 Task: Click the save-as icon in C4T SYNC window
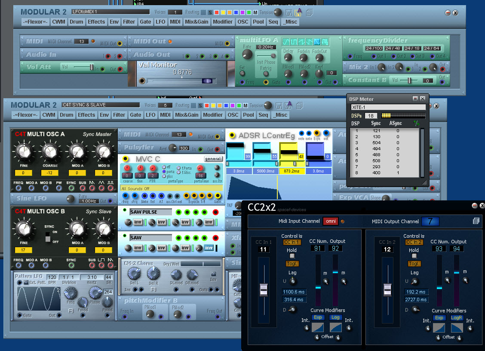(288, 105)
